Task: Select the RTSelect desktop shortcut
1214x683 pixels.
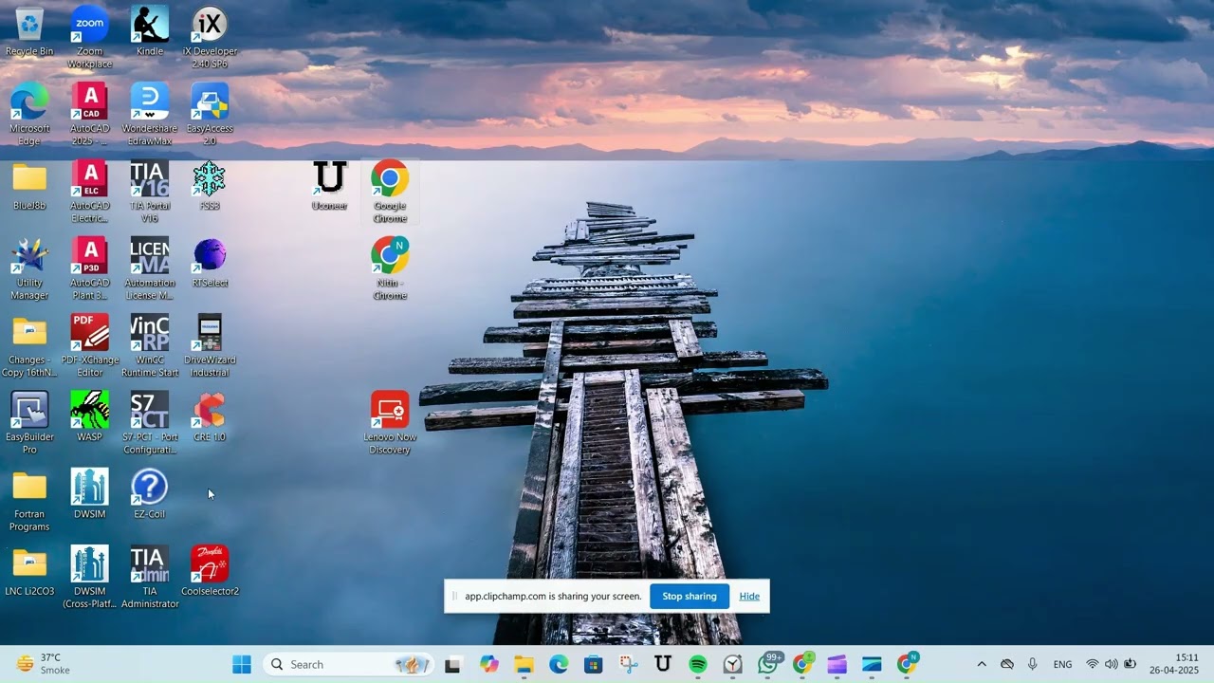Action: (x=210, y=263)
